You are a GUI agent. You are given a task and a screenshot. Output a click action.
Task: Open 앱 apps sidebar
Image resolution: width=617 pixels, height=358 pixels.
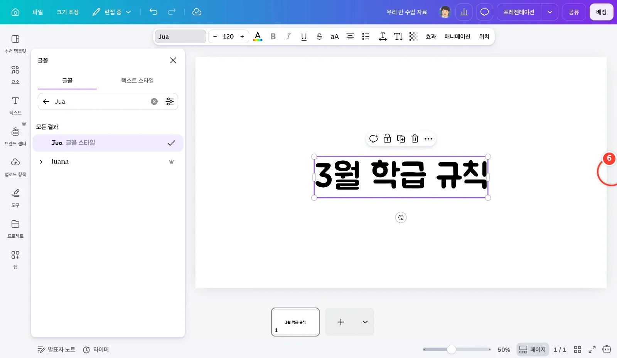pos(15,260)
